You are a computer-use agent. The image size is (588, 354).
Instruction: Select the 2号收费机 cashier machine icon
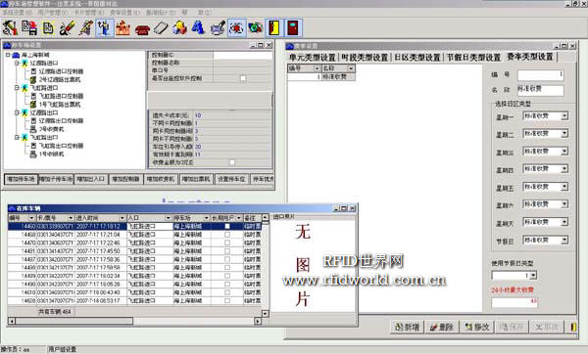point(33,129)
